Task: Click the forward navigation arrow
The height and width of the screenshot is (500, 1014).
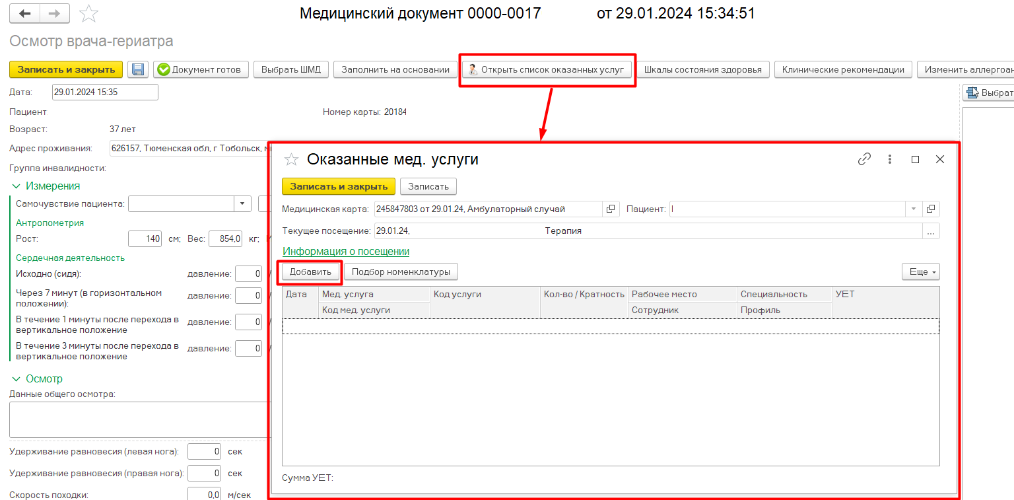Action: click(55, 13)
